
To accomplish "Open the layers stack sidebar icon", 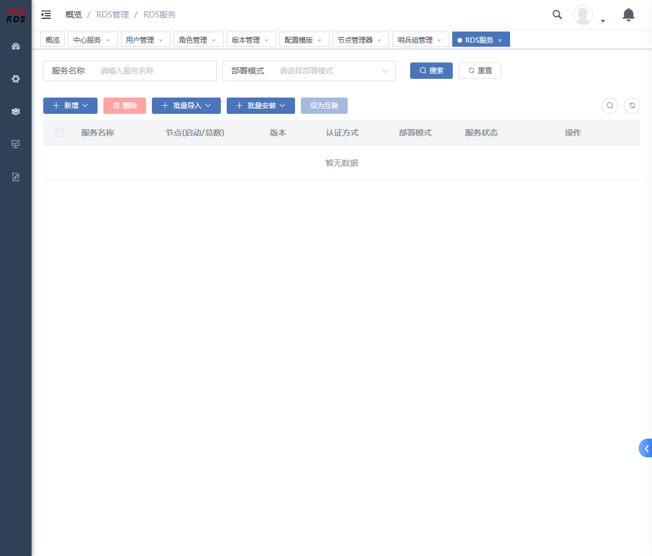I will [16, 112].
